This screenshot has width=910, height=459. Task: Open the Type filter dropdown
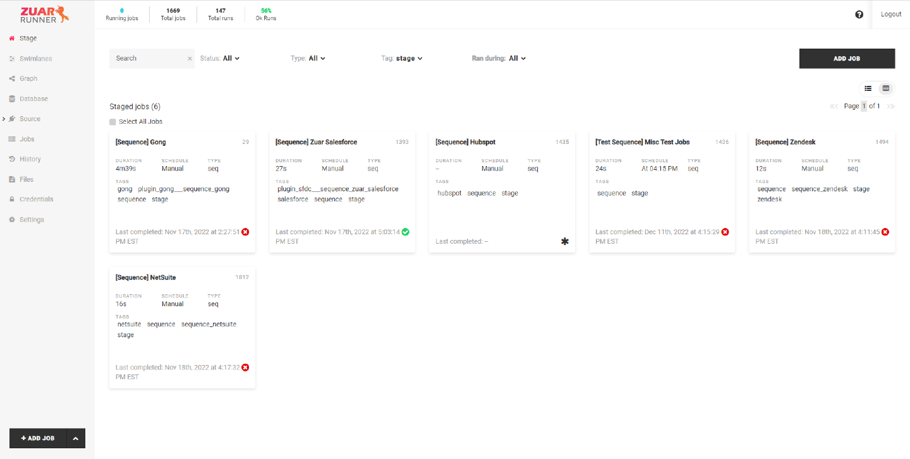pyautogui.click(x=316, y=58)
